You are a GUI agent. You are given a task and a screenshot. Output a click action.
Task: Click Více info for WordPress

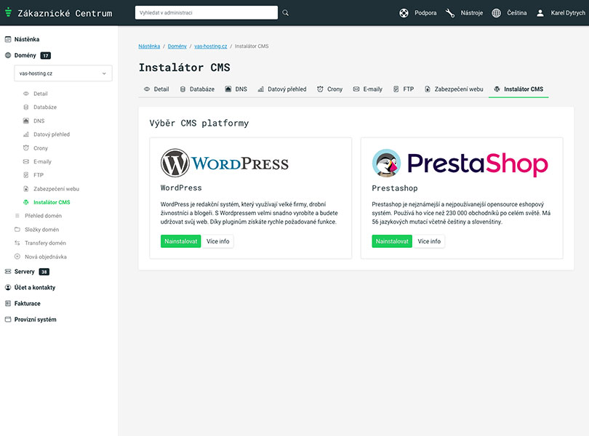tap(218, 241)
